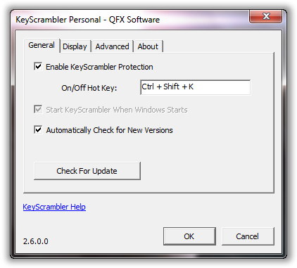The width and height of the screenshot is (297, 268).
Task: Click the KeyScrambler Personal title bar text
Action: click(x=87, y=20)
